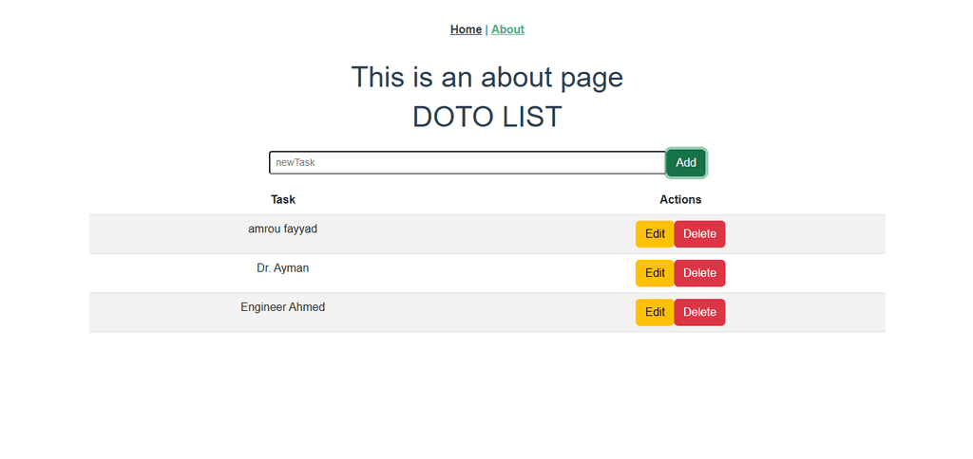This screenshot has width=973, height=459.
Task: Click the Task column header
Action: (283, 199)
